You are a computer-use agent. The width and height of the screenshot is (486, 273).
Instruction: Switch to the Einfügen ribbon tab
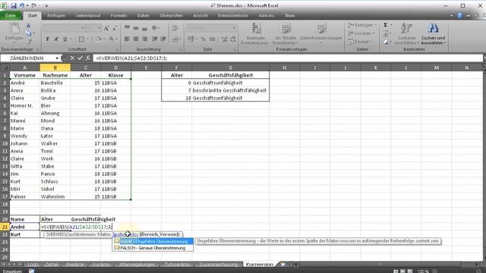56,15
